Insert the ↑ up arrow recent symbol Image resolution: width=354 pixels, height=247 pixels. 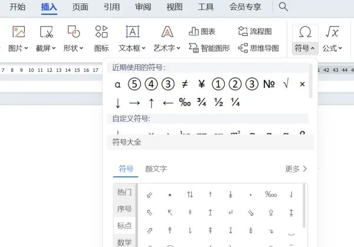pyautogui.click(x=151, y=103)
